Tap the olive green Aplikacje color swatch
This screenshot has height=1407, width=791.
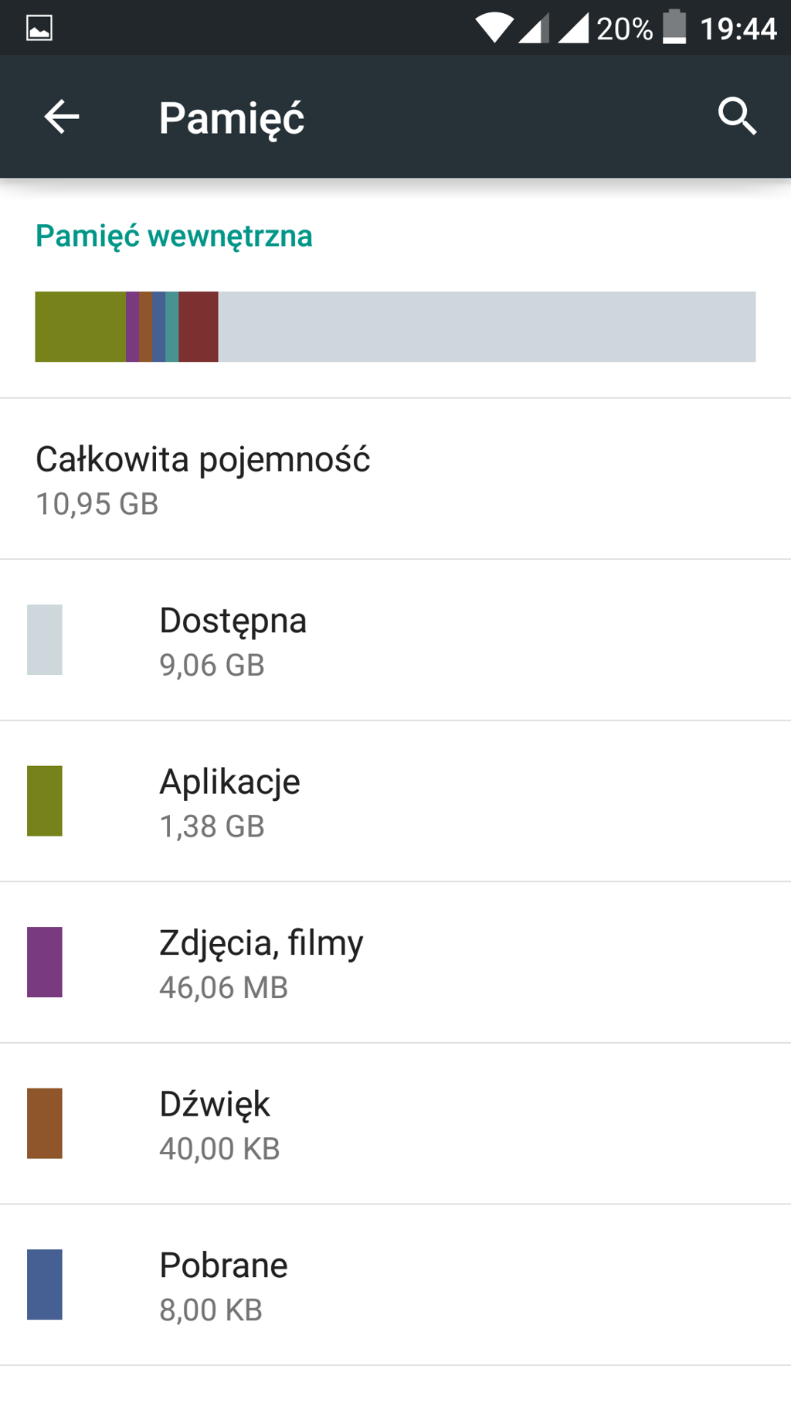tap(45, 801)
